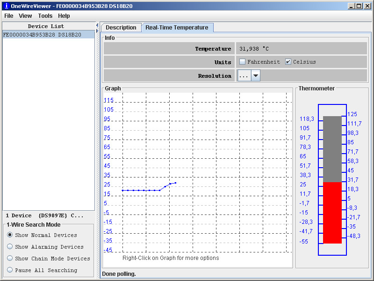The height and width of the screenshot is (281, 374).
Task: Open the Tools menu
Action: coord(45,15)
